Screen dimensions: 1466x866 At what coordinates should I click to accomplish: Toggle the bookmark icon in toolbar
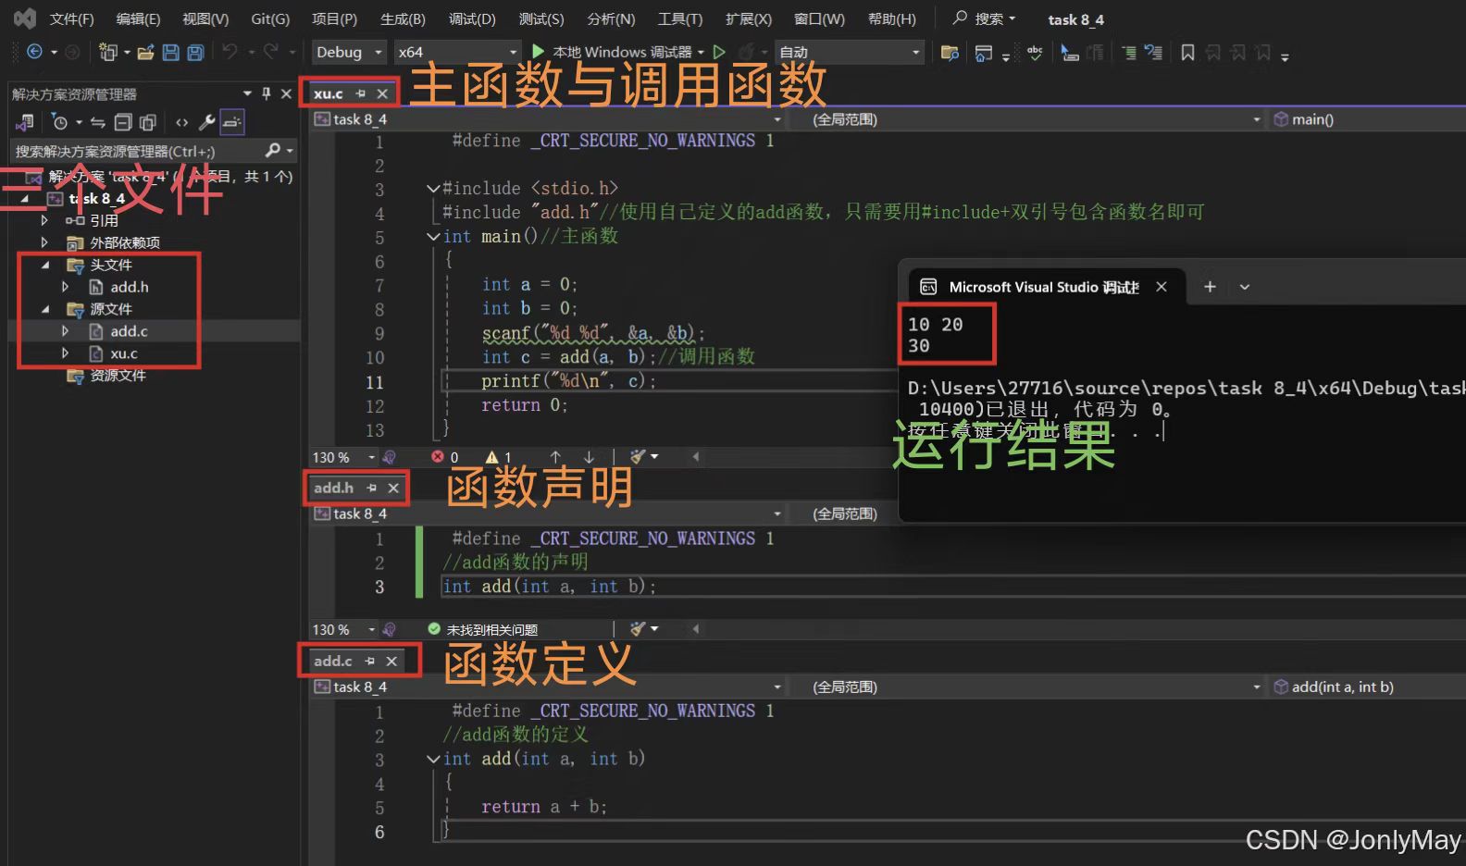pos(1187,53)
